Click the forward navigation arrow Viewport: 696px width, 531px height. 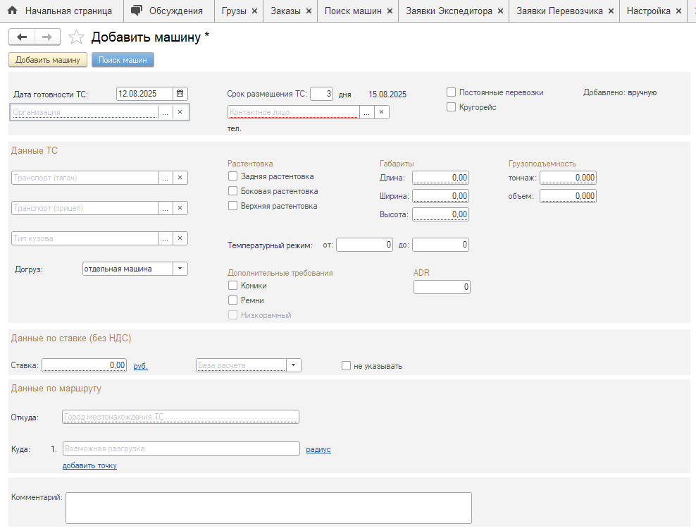[47, 37]
